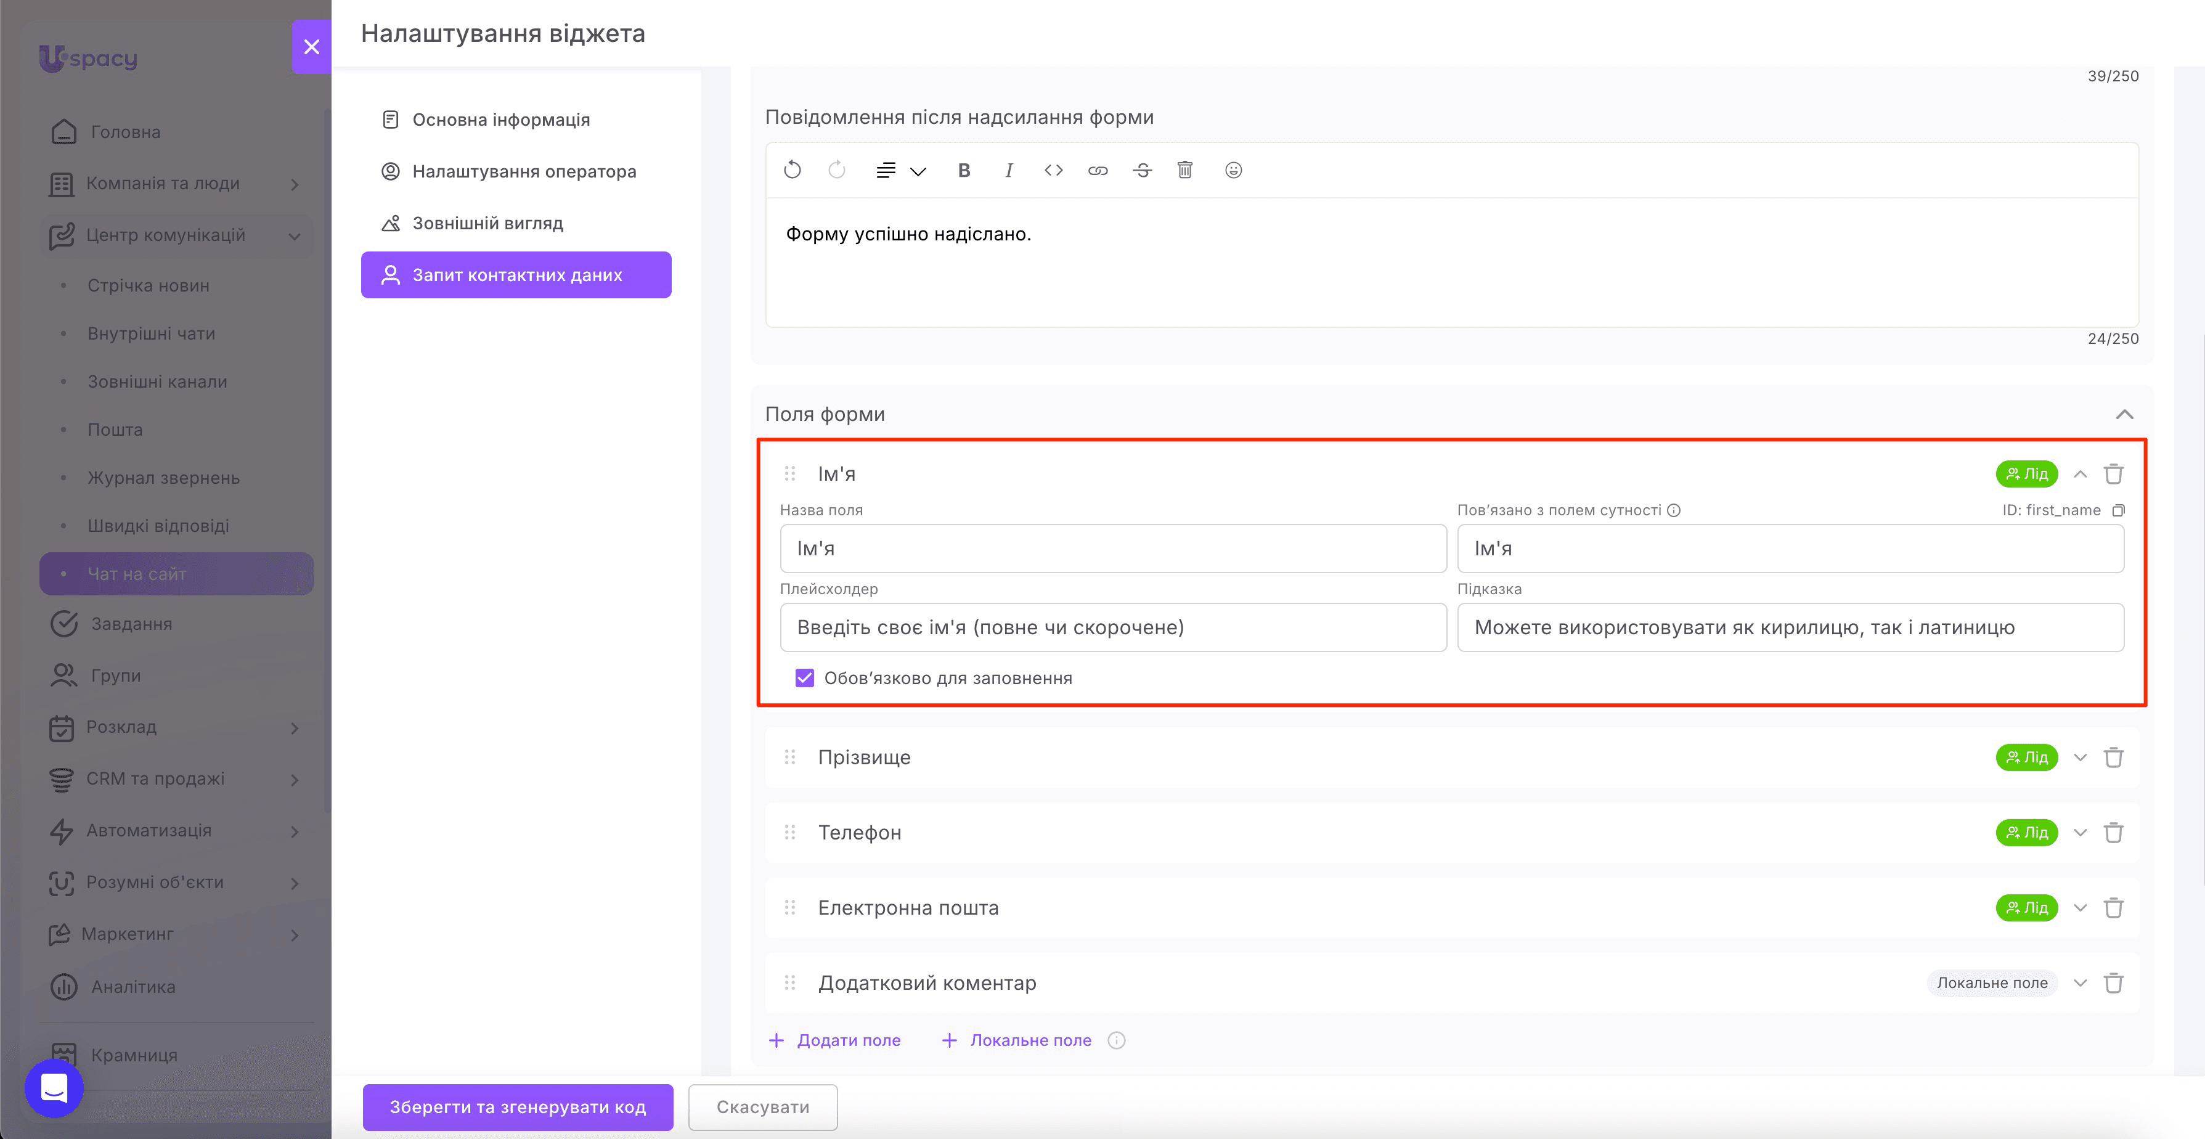Expand the Прізвище field settings
Screen dimensions: 2205x1139
2080,757
